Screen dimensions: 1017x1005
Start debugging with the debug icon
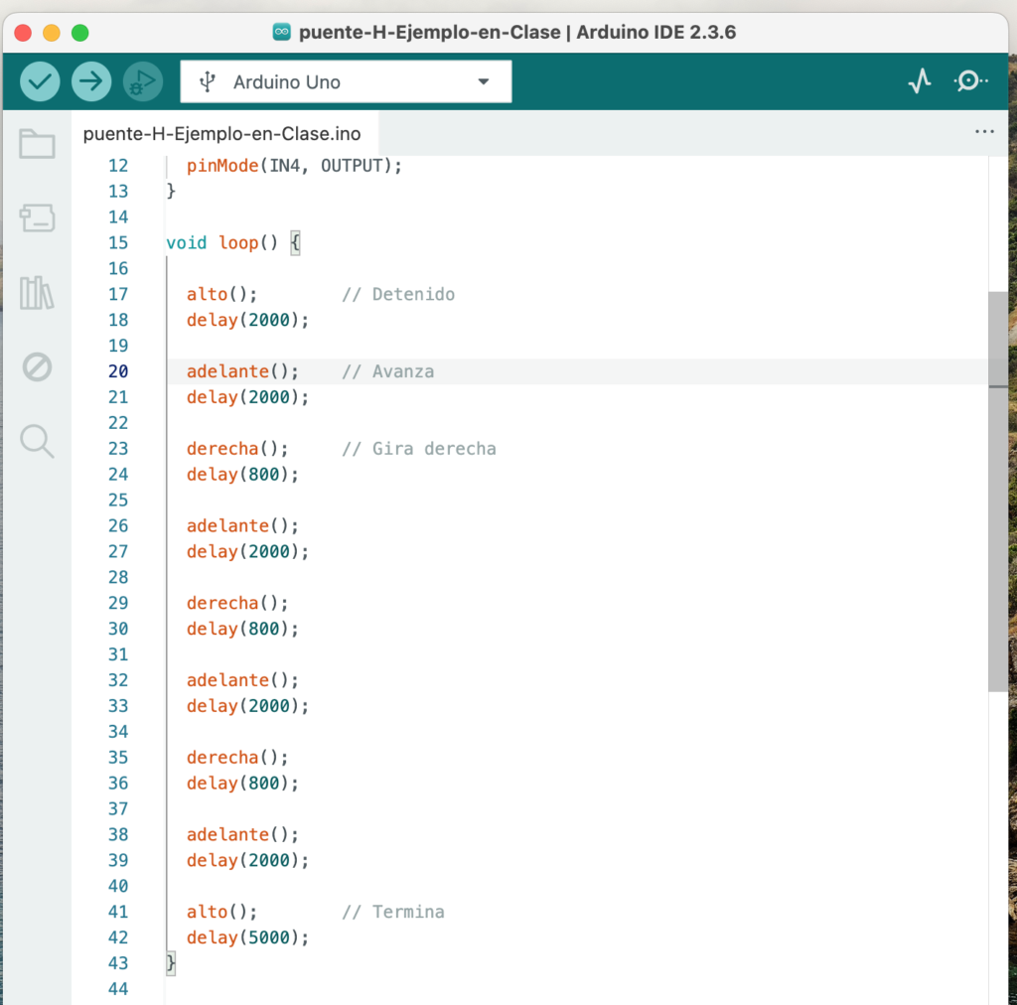coord(143,81)
